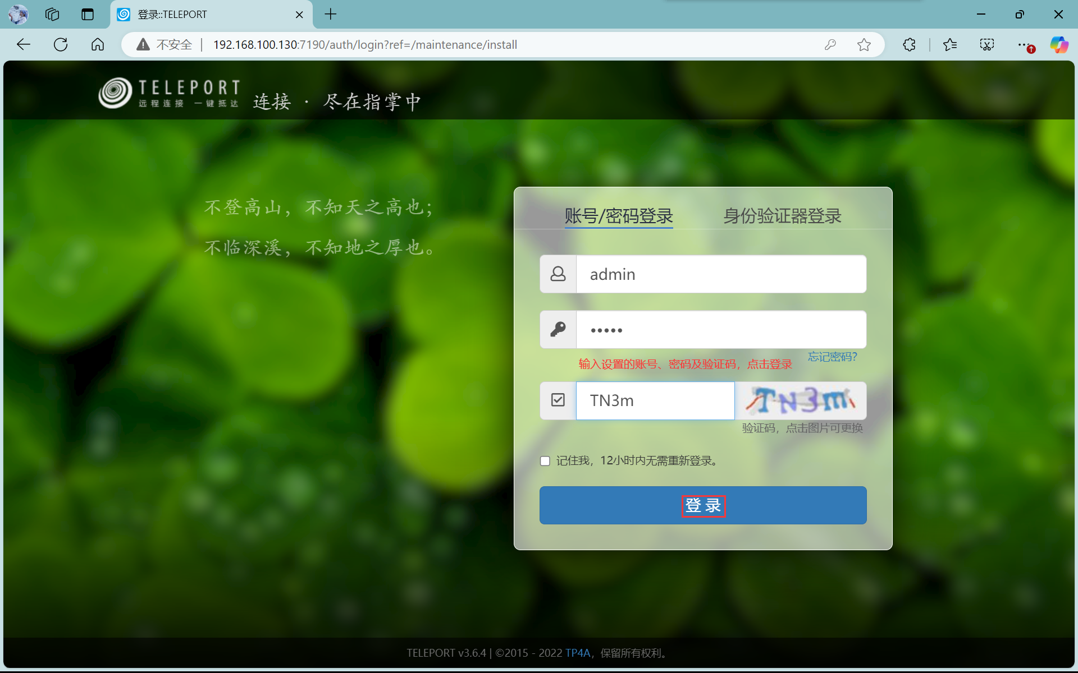The height and width of the screenshot is (673, 1078).
Task: Click the key icon beside password field
Action: pyautogui.click(x=558, y=330)
